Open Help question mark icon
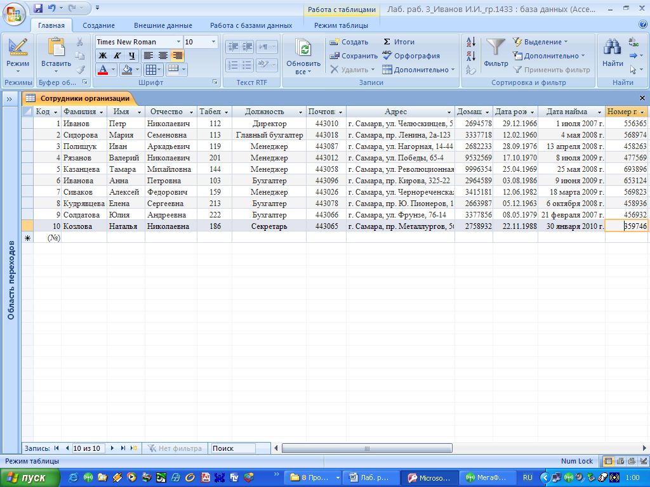 pyautogui.click(x=643, y=25)
